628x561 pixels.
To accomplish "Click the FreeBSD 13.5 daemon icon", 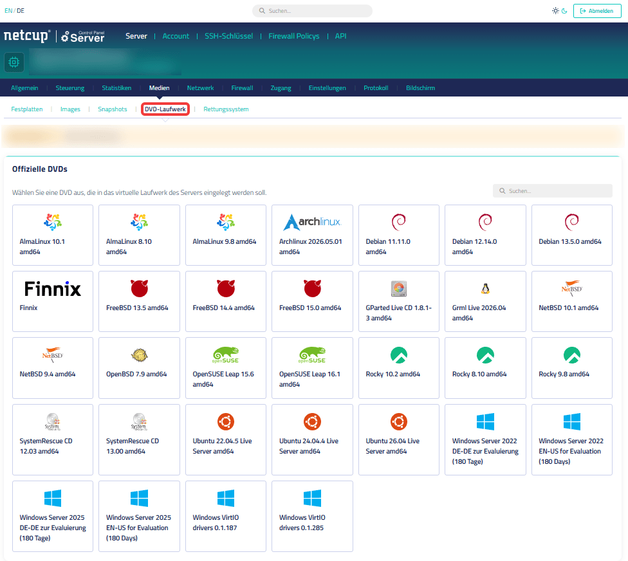I will pos(140,288).
